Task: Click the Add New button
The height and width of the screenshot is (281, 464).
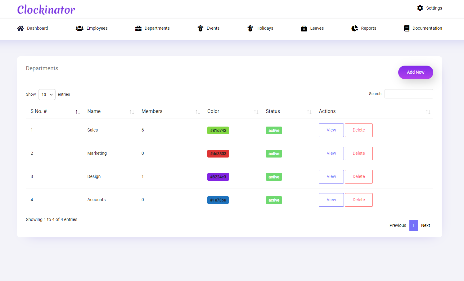Action: (x=416, y=72)
